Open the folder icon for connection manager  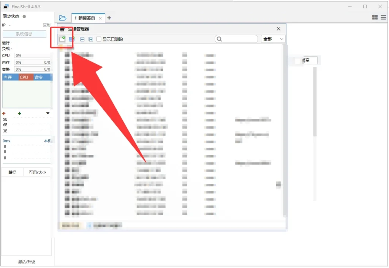click(x=63, y=18)
